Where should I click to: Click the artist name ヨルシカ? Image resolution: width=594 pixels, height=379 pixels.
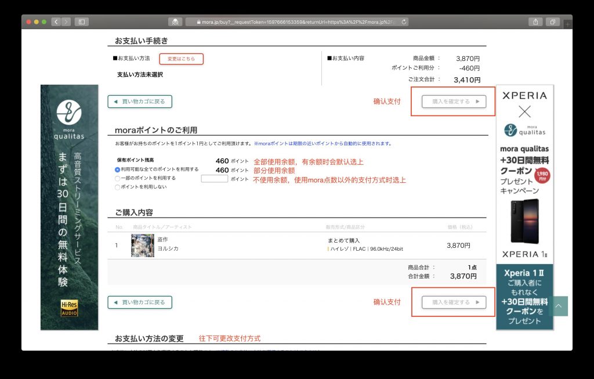pyautogui.click(x=168, y=248)
